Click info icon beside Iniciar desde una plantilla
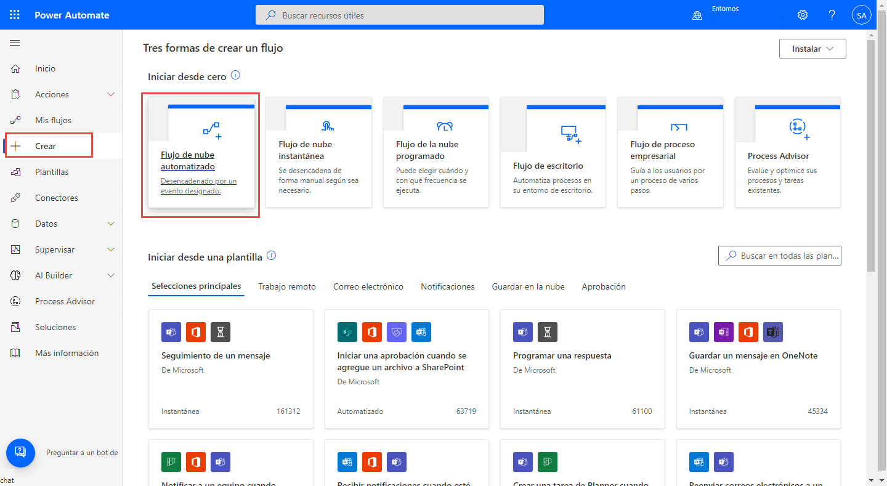 (271, 256)
